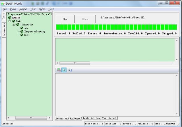Toggle the highlighted magnifier toolbar icon

coord(64,70)
